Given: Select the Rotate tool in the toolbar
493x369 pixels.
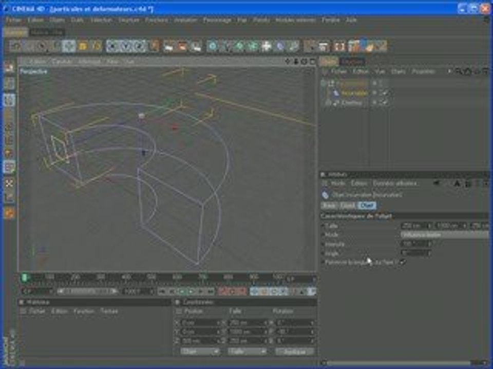Looking at the screenshot, I should coord(96,46).
